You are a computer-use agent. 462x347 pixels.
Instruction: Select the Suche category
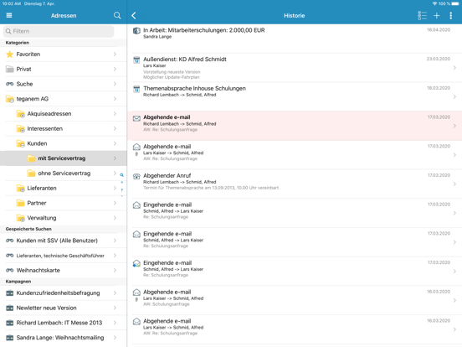(64, 84)
